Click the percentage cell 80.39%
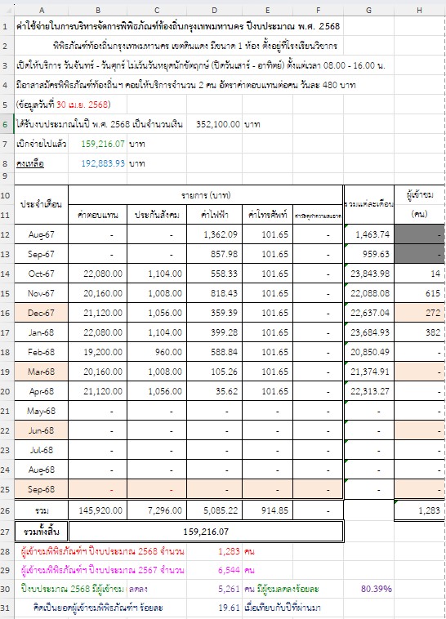 point(368,589)
